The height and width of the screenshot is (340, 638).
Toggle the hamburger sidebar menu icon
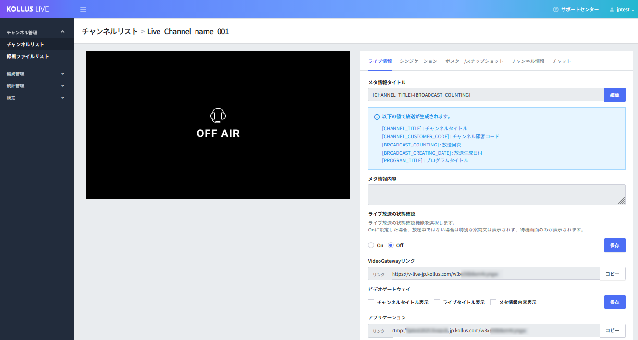click(83, 9)
